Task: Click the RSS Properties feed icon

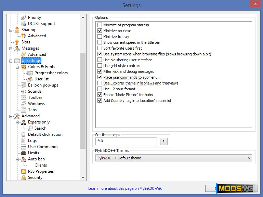Action: click(24, 171)
